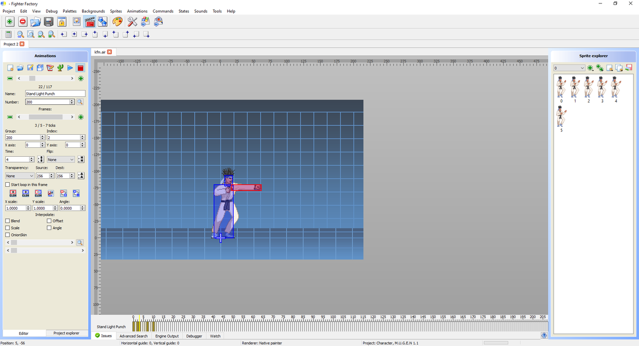The width and height of the screenshot is (639, 346).
Task: Click the onion skin horizontal slider thumb
Action: pyautogui.click(x=14, y=243)
